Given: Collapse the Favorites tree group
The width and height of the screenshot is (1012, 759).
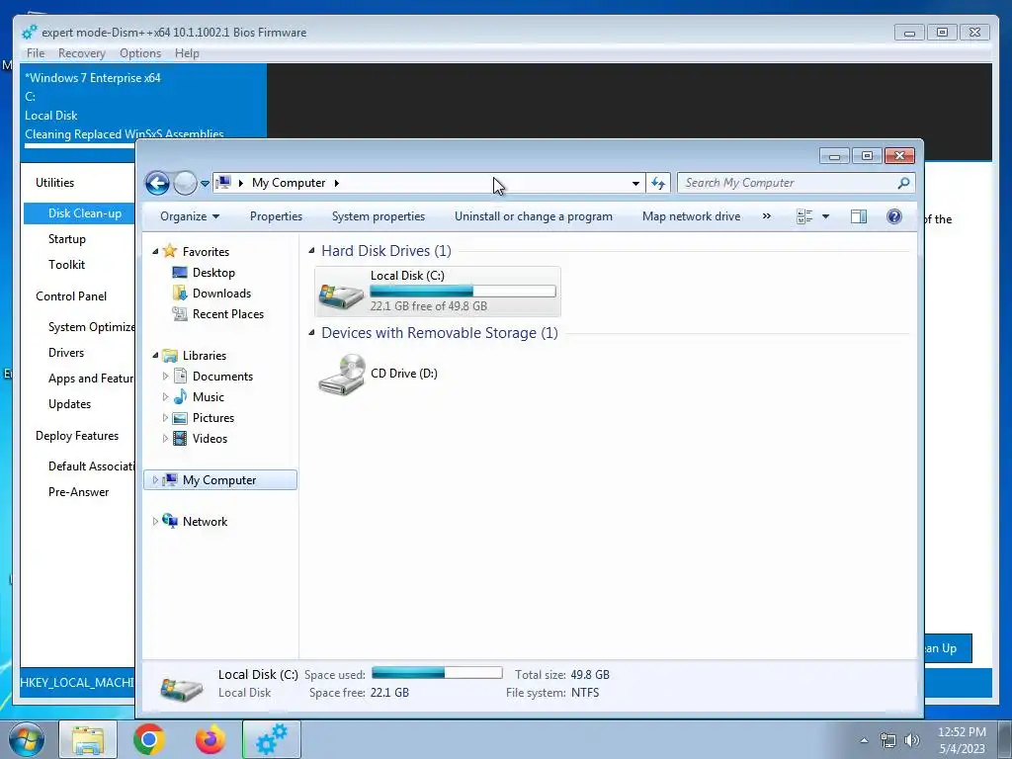Looking at the screenshot, I should tap(155, 251).
